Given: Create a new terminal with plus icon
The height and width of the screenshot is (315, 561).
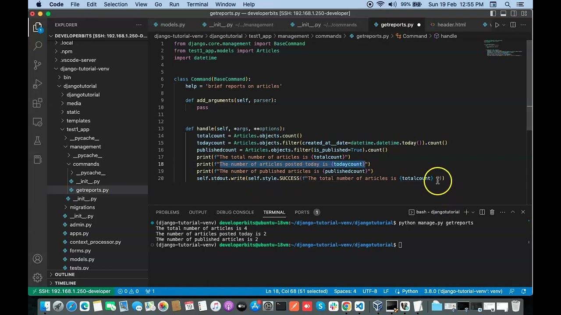Looking at the screenshot, I should tap(466, 212).
